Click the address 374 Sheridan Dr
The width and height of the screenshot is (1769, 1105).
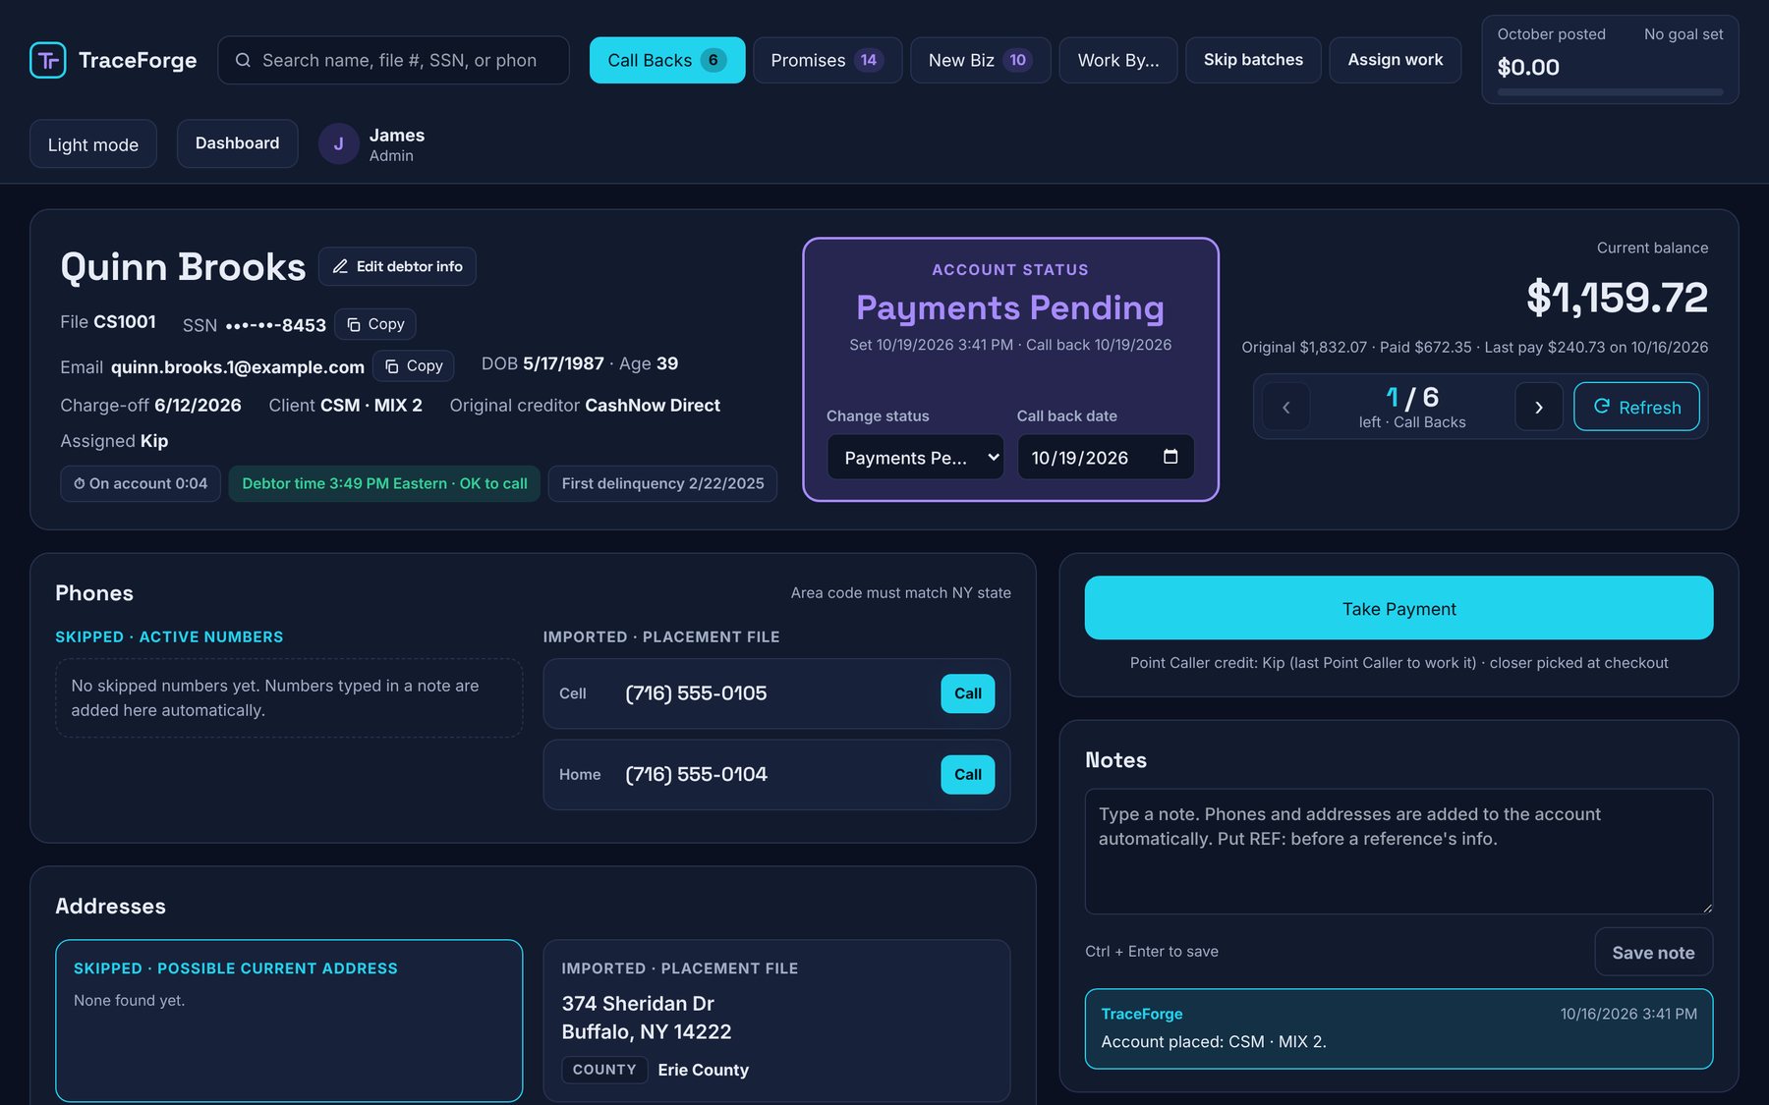click(x=638, y=1004)
